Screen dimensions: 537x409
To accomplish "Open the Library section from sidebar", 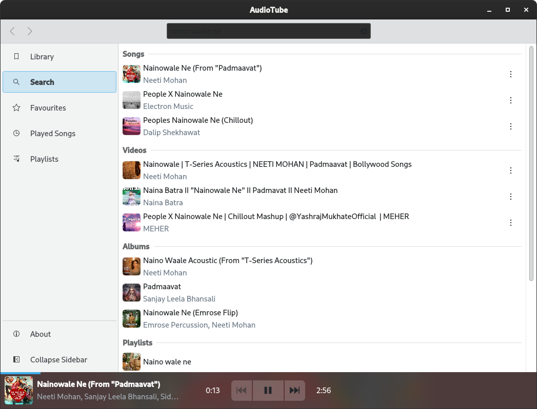I will (x=42, y=56).
